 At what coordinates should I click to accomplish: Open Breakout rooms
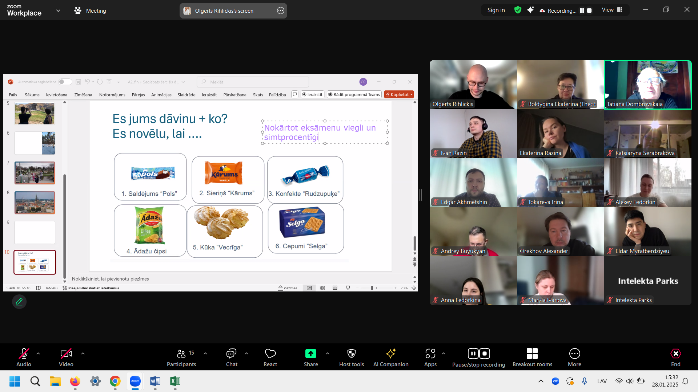coord(532,358)
